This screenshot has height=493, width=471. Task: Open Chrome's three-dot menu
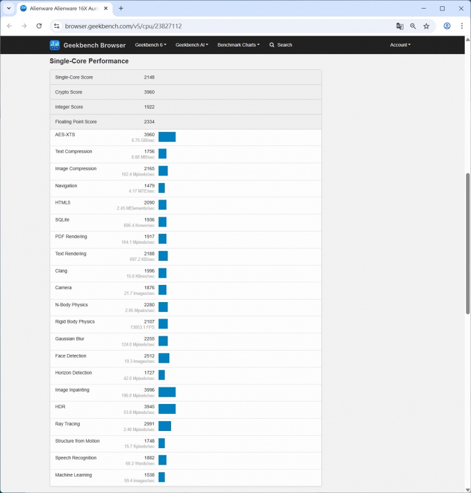[462, 26]
